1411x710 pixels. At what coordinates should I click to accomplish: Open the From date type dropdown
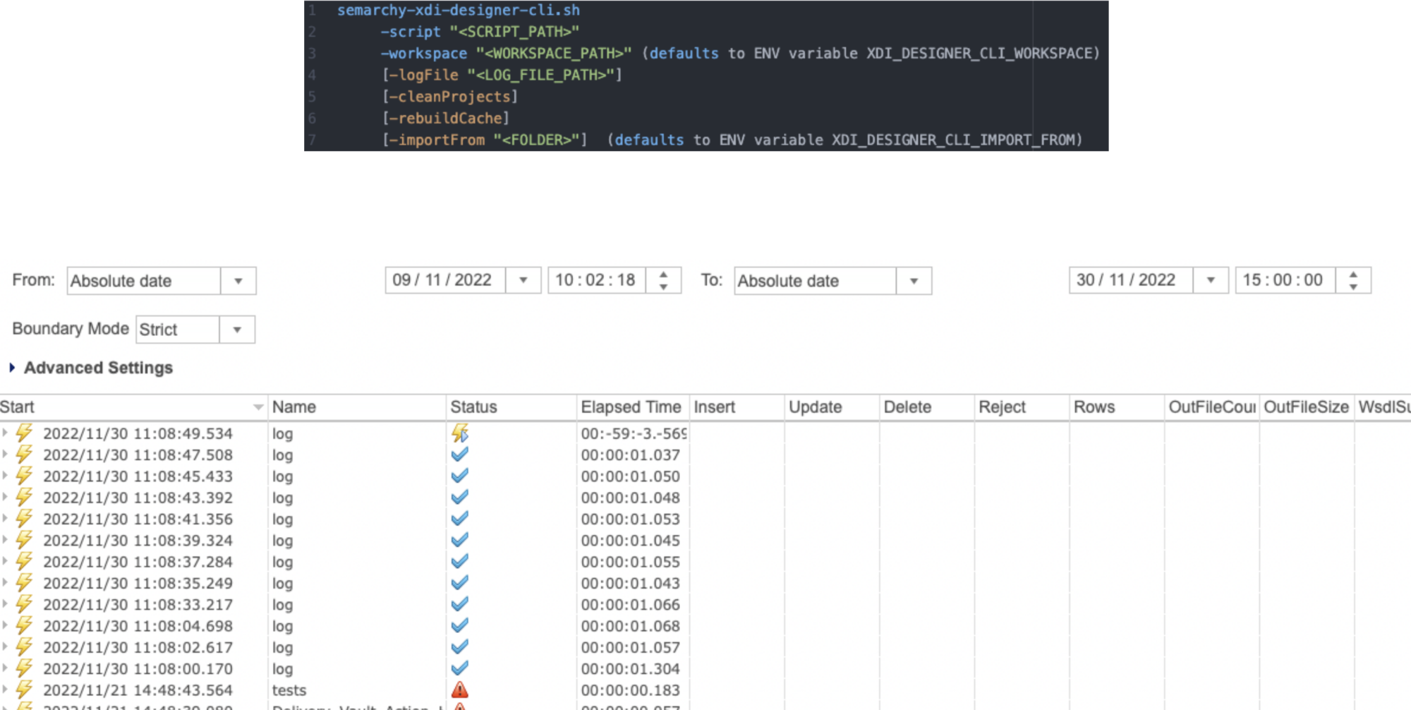coord(238,281)
